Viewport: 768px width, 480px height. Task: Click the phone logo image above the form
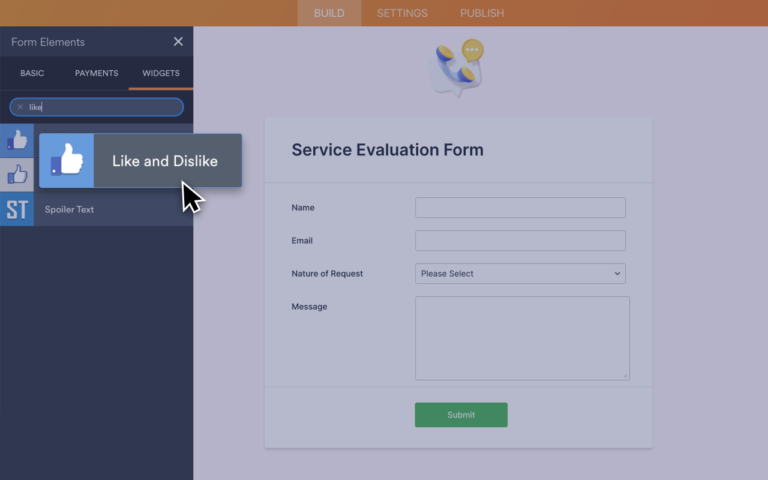(x=457, y=68)
